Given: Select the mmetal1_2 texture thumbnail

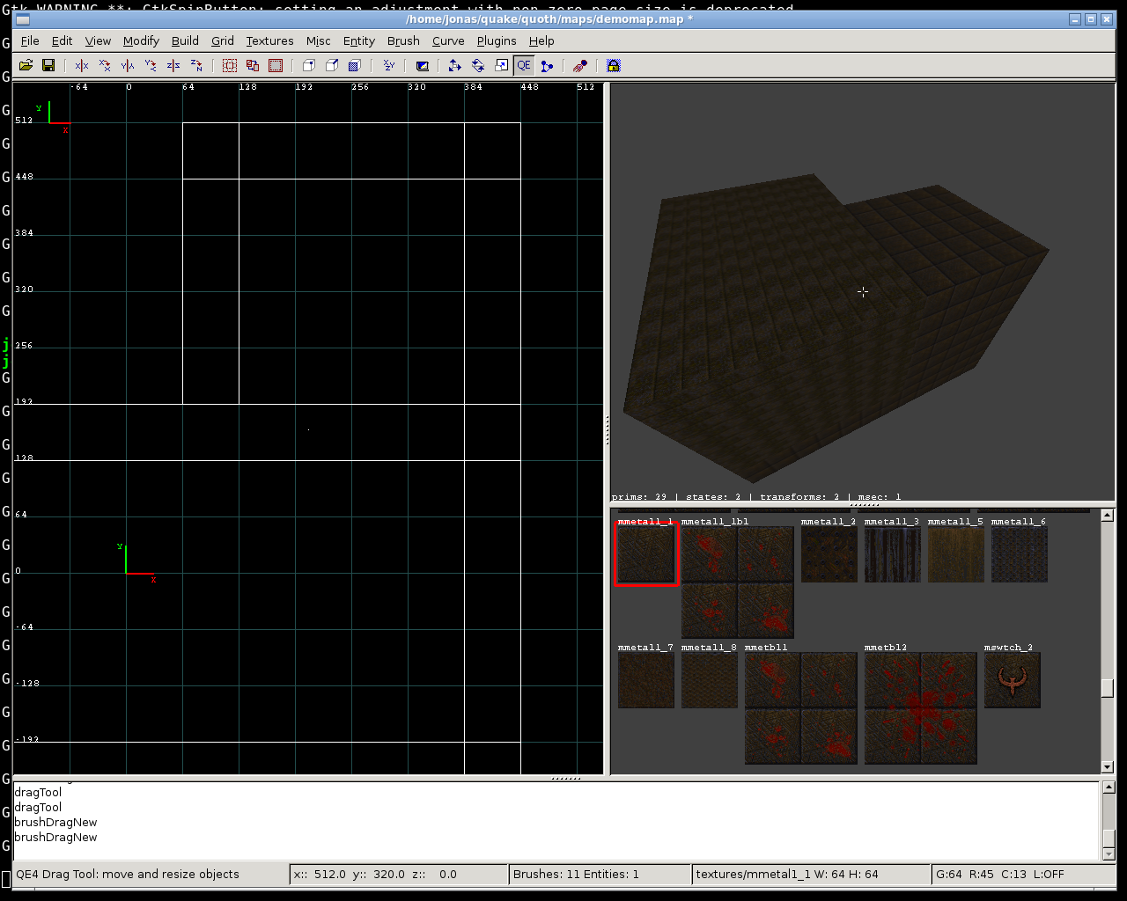Looking at the screenshot, I should pos(829,554).
